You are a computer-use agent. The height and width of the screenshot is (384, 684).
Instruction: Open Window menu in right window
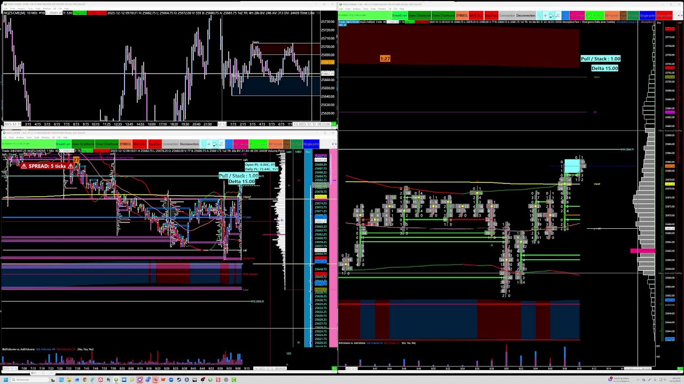tap(382, 9)
